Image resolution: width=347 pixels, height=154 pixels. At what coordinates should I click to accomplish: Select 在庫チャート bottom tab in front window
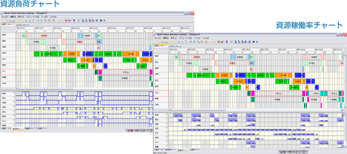coord(195,150)
